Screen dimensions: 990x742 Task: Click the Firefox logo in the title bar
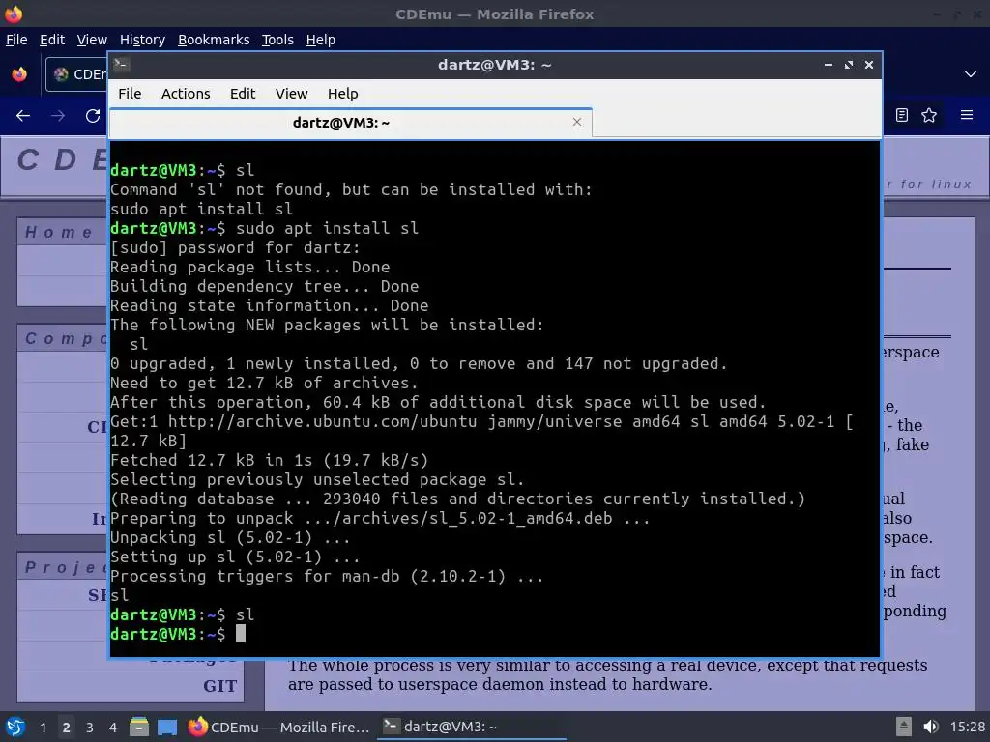pyautogui.click(x=14, y=14)
